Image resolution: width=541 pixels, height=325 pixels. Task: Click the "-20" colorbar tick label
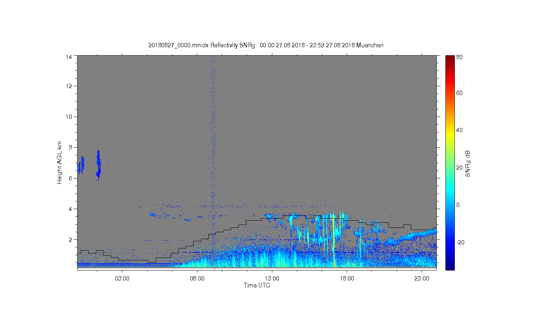[460, 242]
